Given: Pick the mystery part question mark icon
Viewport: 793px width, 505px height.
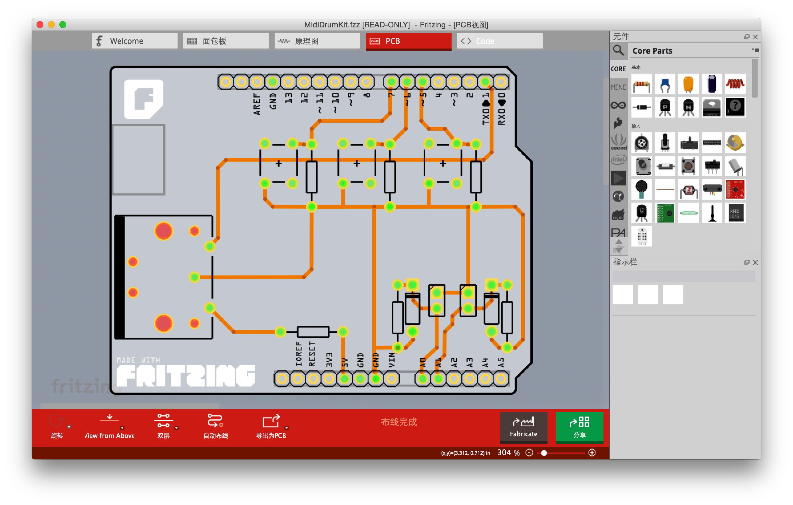Looking at the screenshot, I should 735,107.
